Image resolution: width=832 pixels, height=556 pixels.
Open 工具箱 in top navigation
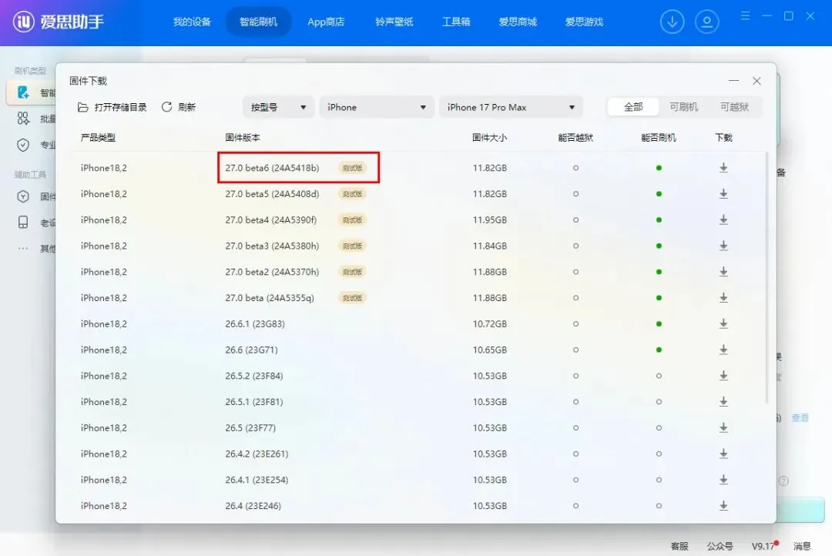click(x=456, y=22)
